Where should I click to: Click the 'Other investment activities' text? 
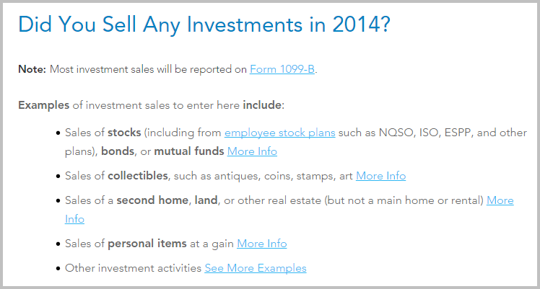[x=134, y=268]
